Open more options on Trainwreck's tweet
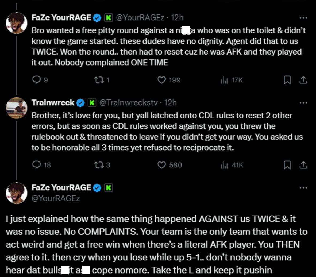Viewport: 316px width, 277px height. tap(303, 103)
